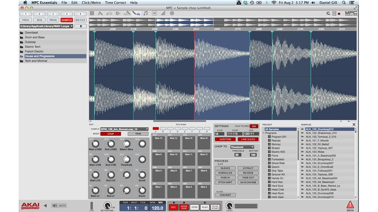Open the Wi-Fi status menu

[x=273, y=3]
